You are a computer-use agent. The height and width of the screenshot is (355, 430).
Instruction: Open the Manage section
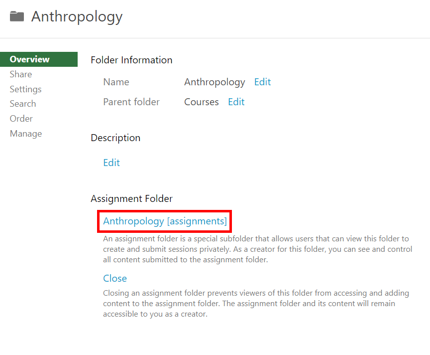(25, 133)
